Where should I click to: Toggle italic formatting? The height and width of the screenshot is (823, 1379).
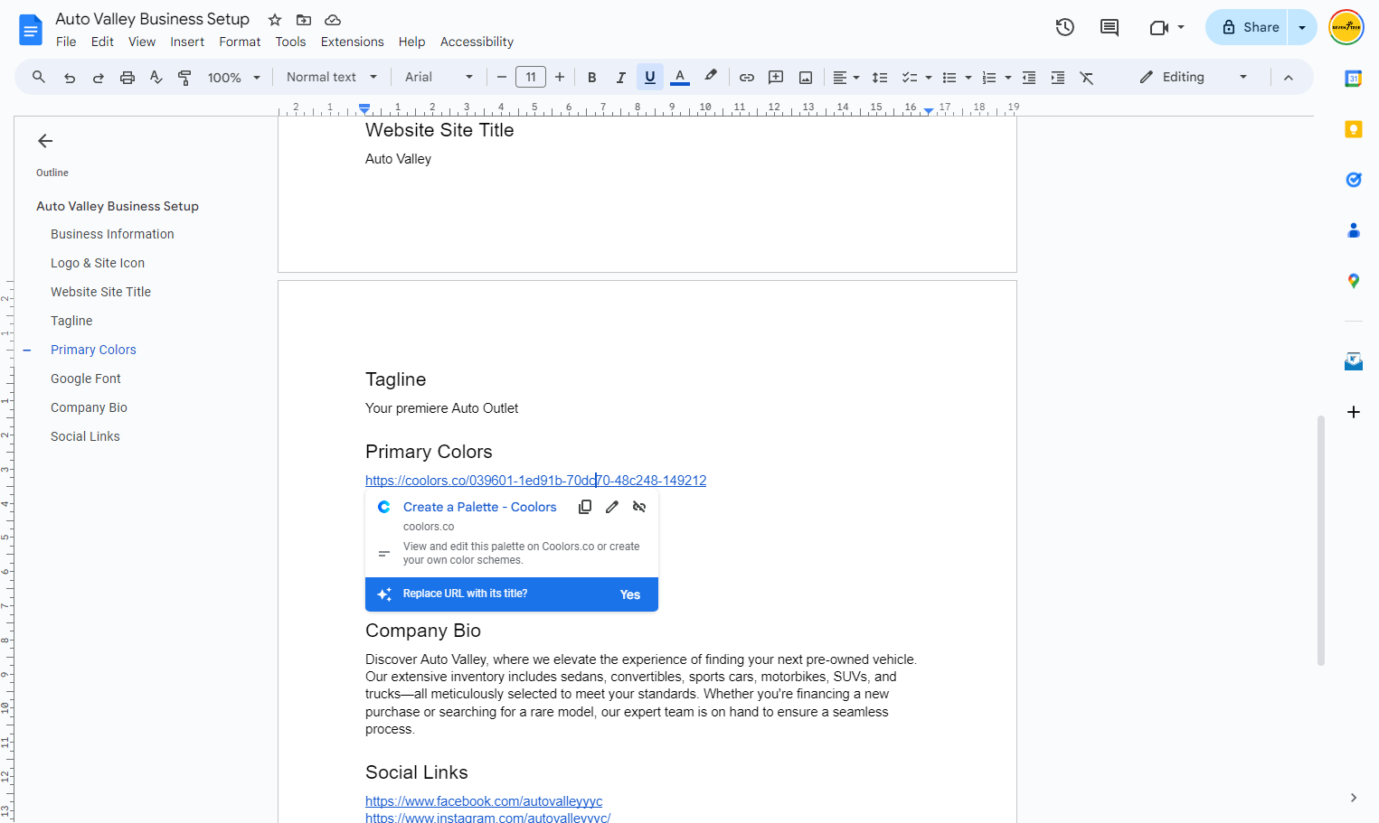621,78
